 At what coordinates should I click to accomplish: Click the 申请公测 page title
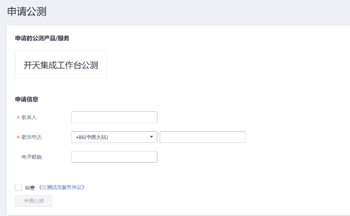click(x=27, y=12)
